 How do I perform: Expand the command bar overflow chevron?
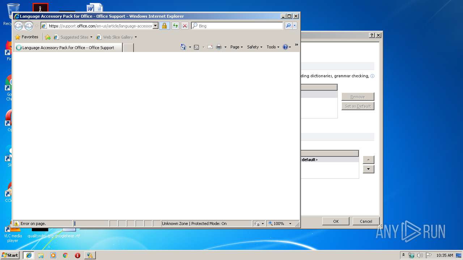pyautogui.click(x=297, y=45)
